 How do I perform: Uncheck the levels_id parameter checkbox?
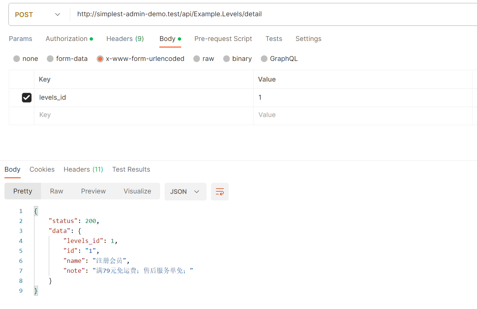[x=27, y=97]
